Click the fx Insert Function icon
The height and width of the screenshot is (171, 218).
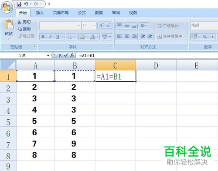tap(72, 55)
